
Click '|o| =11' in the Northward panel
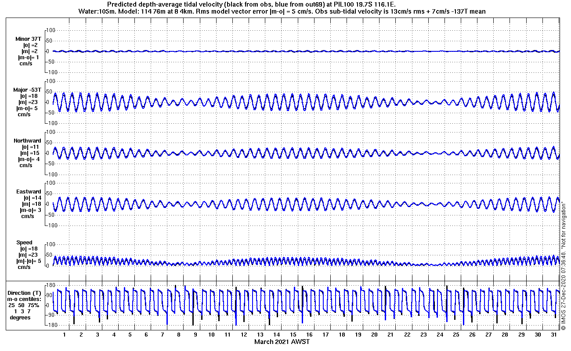tap(30, 147)
